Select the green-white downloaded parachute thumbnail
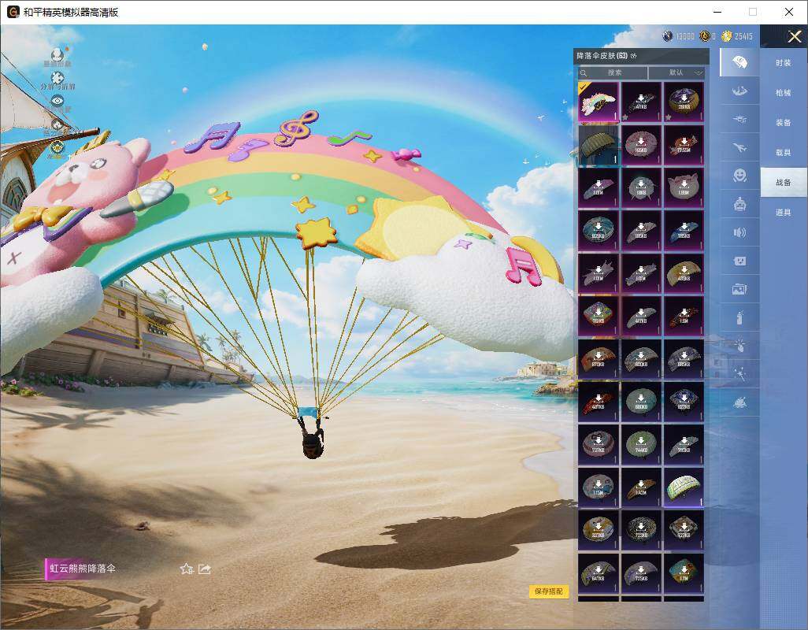The image size is (808, 630). click(684, 487)
